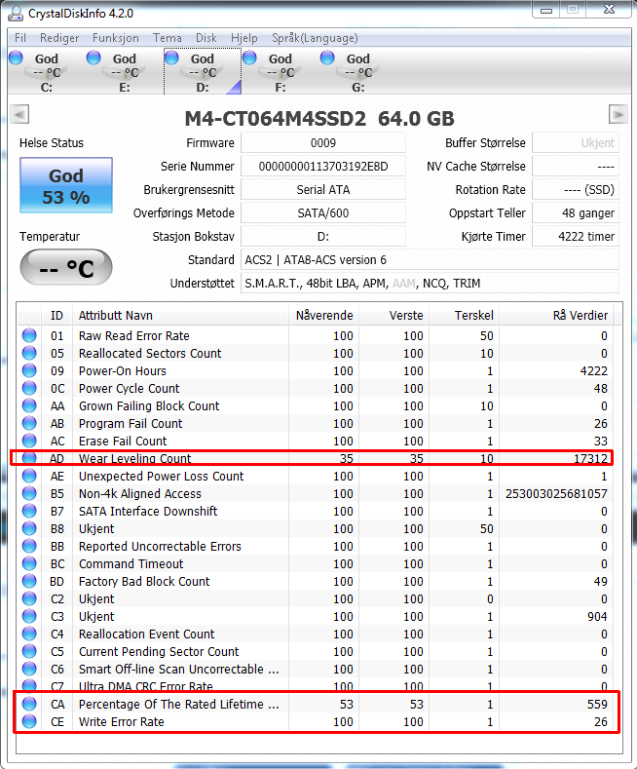
Task: Click status icon for Write Error Rate
Action: (x=29, y=722)
